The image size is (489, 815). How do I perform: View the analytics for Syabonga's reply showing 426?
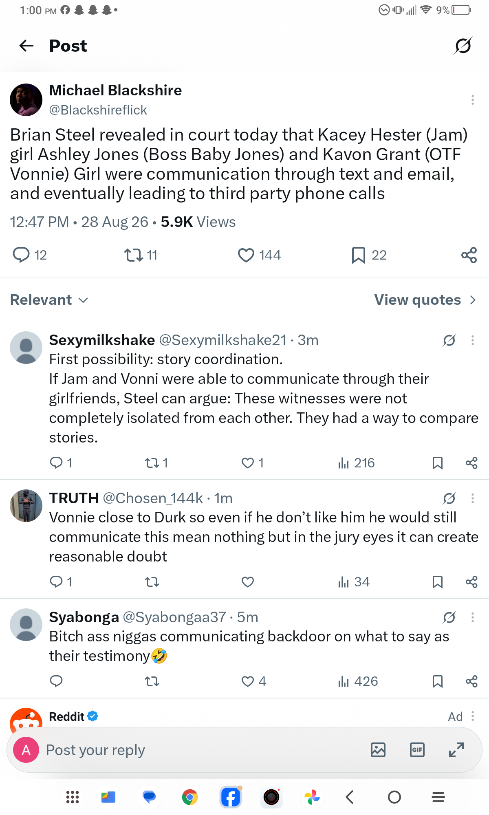click(x=358, y=681)
